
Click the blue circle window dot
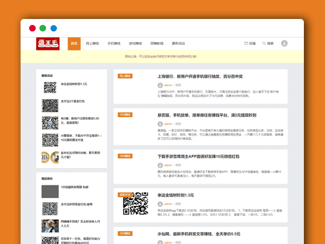click(54, 28)
